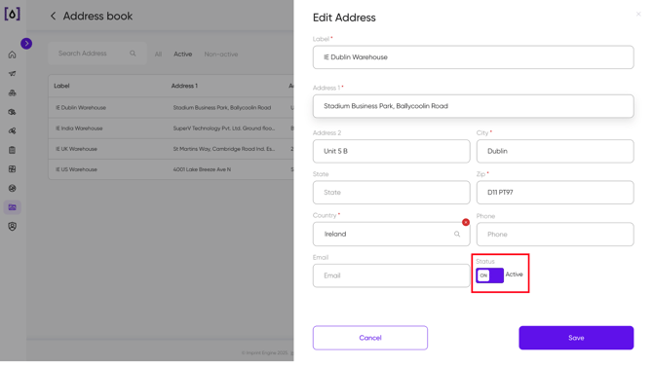The image size is (653, 366).
Task: Click the Label input field
Action: [x=473, y=57]
